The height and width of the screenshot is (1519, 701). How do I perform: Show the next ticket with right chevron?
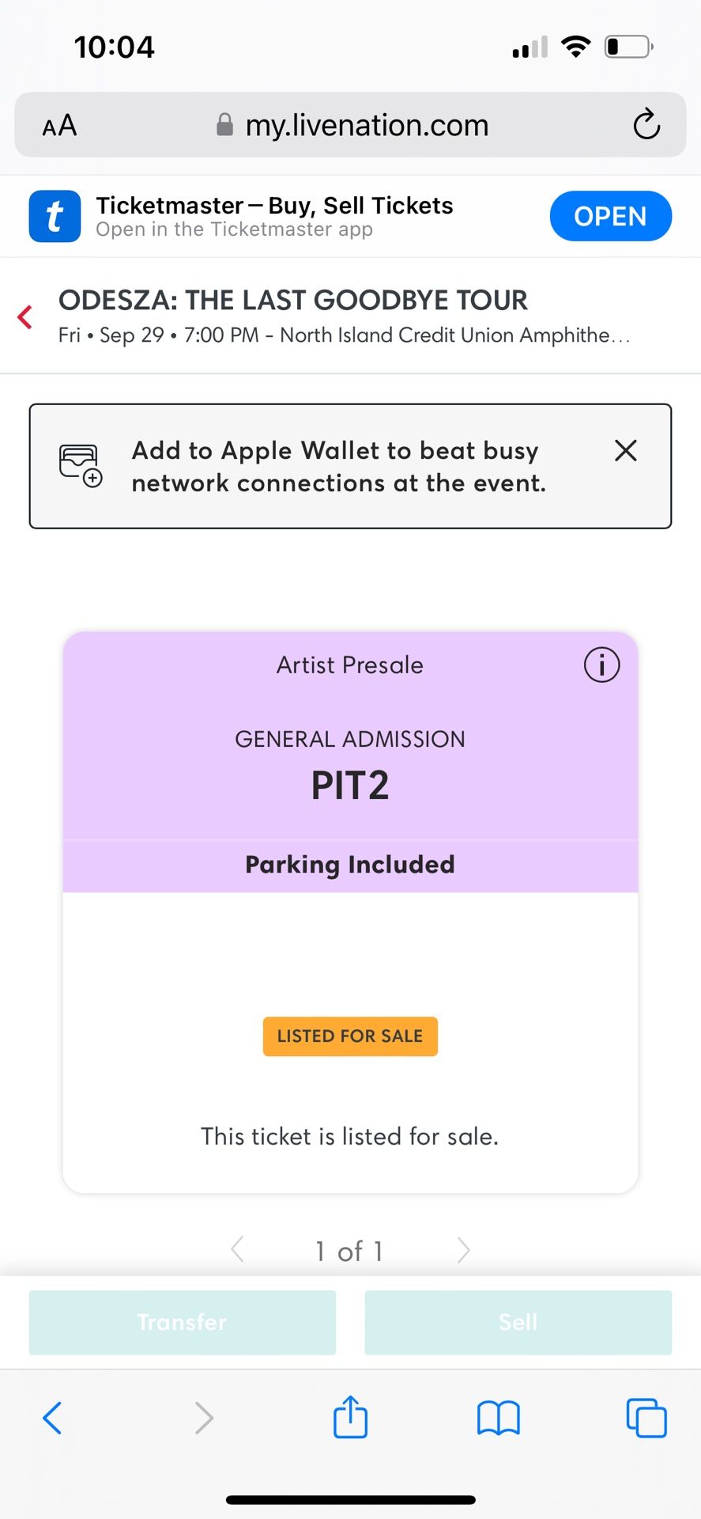click(x=463, y=1250)
